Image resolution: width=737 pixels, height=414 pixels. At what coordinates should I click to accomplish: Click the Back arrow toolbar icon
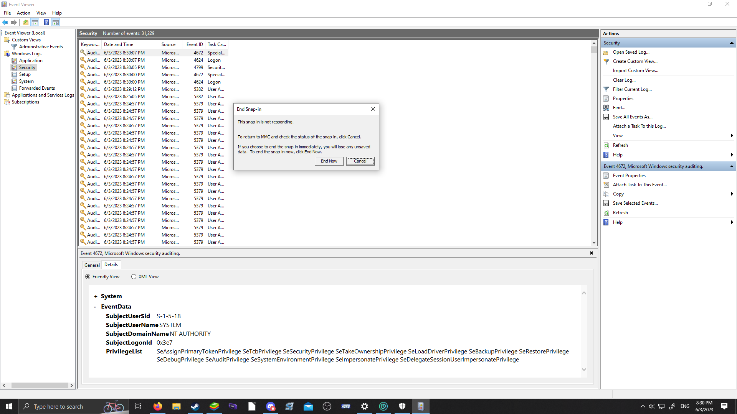coord(5,22)
